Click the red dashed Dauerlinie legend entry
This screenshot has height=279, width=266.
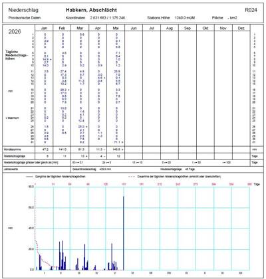coord(174,177)
